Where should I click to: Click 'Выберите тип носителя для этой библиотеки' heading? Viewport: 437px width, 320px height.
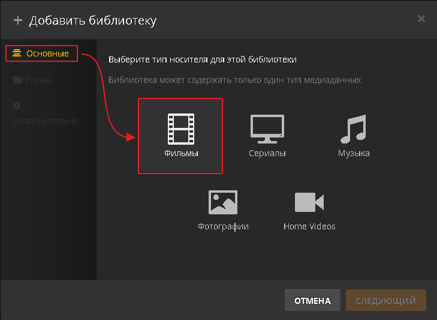point(203,59)
